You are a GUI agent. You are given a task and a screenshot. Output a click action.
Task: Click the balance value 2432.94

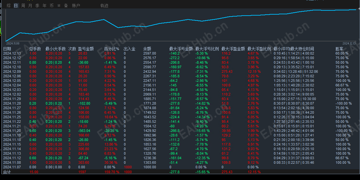(x=150, y=71)
